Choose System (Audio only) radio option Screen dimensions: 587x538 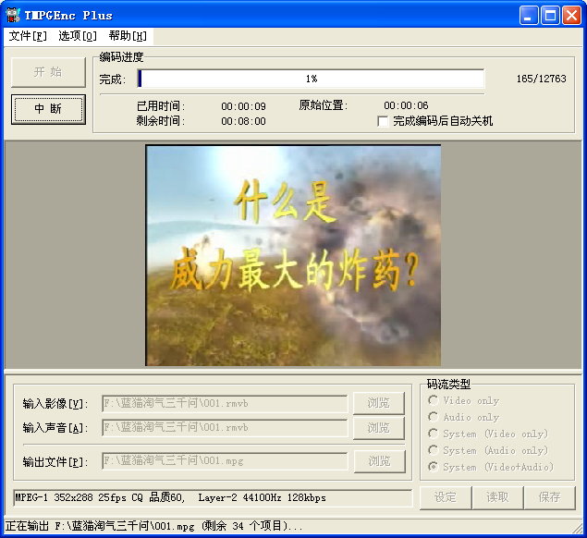[433, 450]
